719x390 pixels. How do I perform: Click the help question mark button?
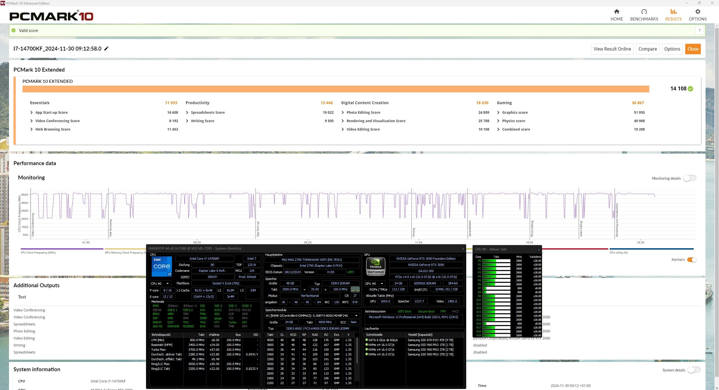click(699, 30)
